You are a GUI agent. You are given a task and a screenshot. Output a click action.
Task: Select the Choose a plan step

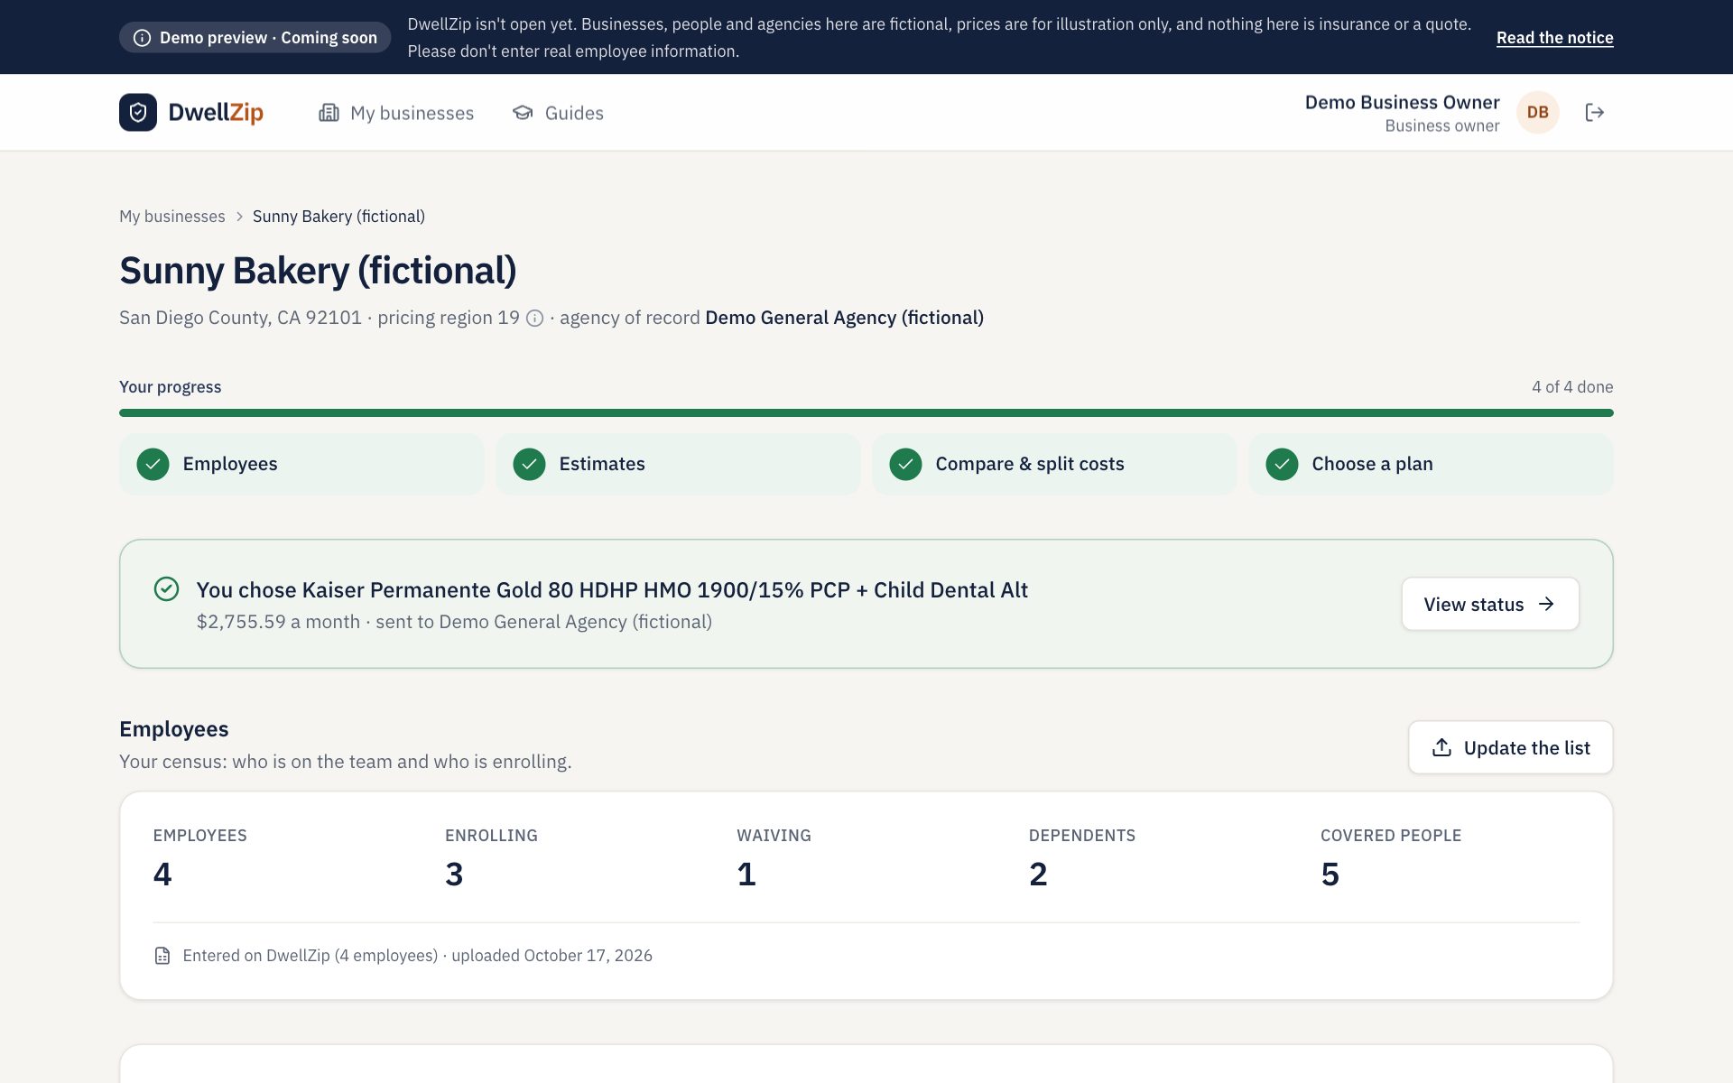pyautogui.click(x=1431, y=464)
